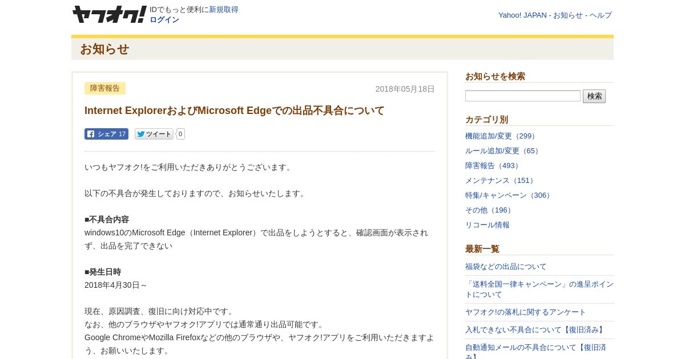Focus the お知らせを検索 text field
The height and width of the screenshot is (359, 685).
click(x=523, y=96)
